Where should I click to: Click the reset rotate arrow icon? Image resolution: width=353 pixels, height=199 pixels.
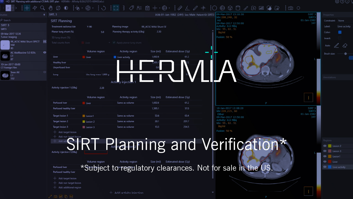104,8
